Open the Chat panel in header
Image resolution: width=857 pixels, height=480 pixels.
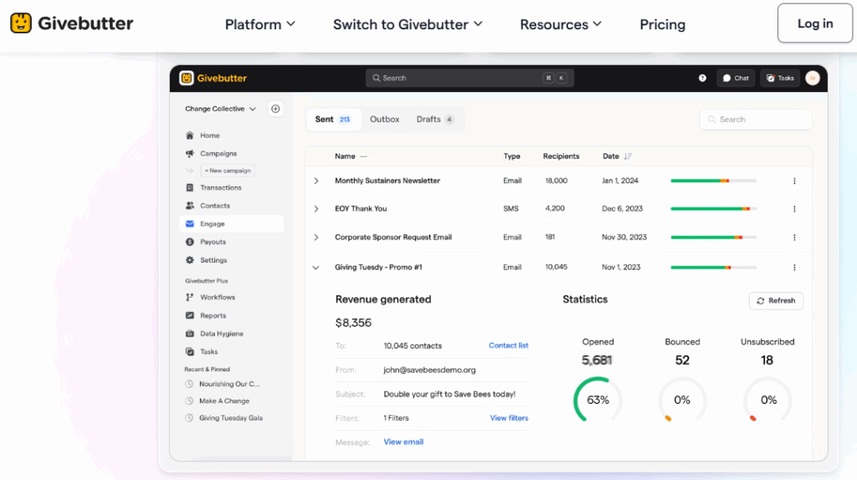736,78
